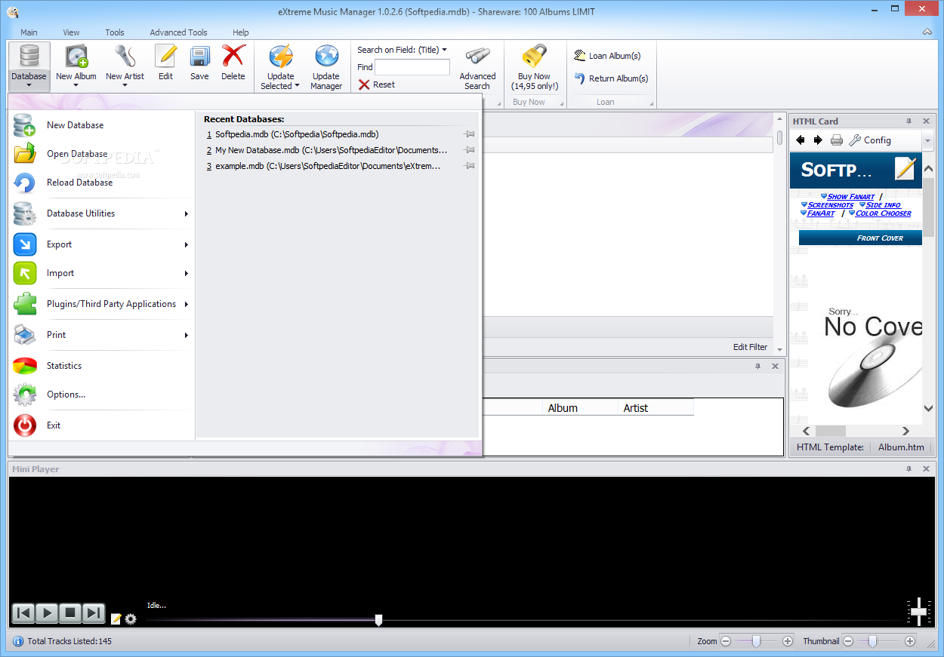Click the New Artist microphone icon

(x=125, y=57)
